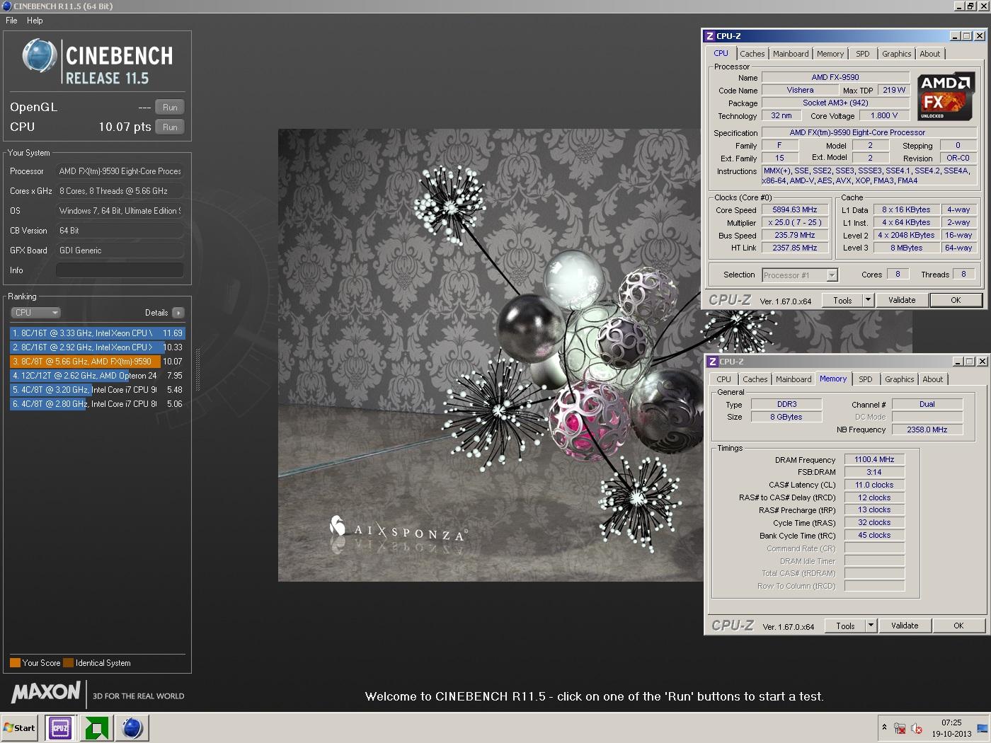Switch to Caches tab in upper CPU-Z
The width and height of the screenshot is (991, 743).
pos(752,54)
